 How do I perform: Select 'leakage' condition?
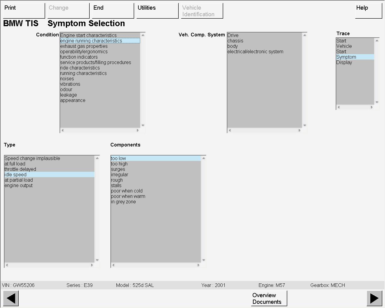(100, 95)
